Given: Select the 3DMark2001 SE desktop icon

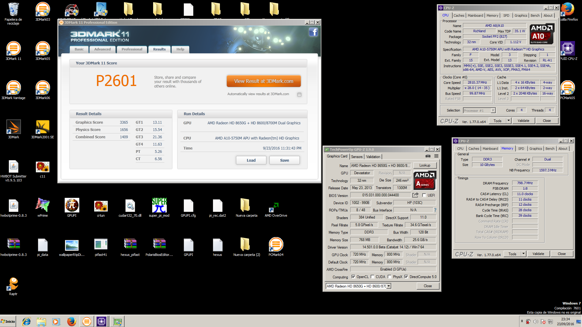Looking at the screenshot, I should pyautogui.click(x=43, y=129).
